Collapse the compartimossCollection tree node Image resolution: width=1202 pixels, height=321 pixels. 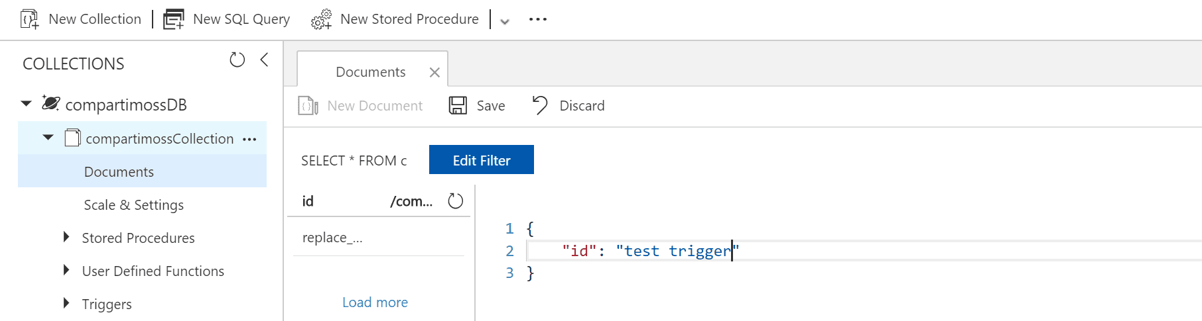pyautogui.click(x=48, y=138)
